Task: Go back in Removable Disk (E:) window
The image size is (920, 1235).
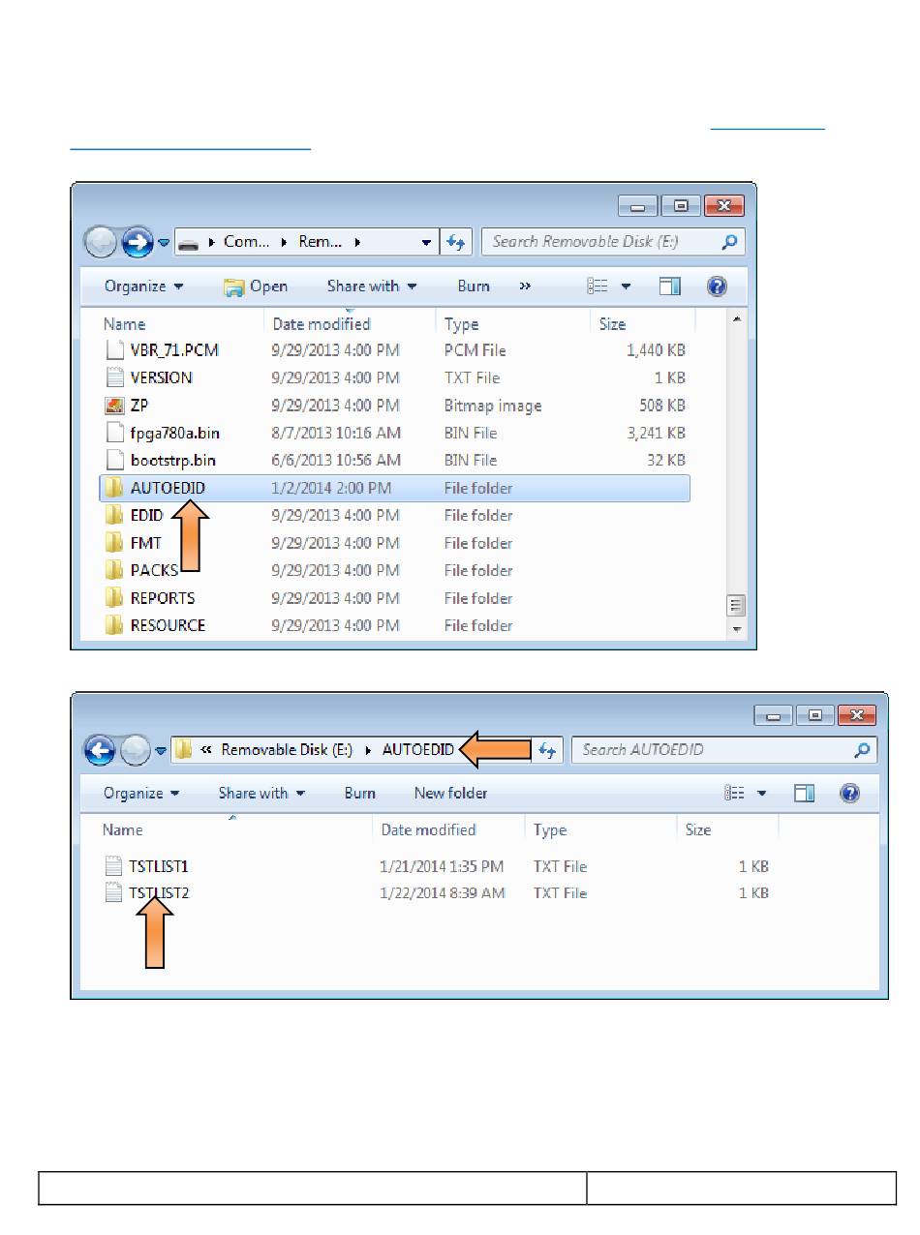Action: pos(101,242)
